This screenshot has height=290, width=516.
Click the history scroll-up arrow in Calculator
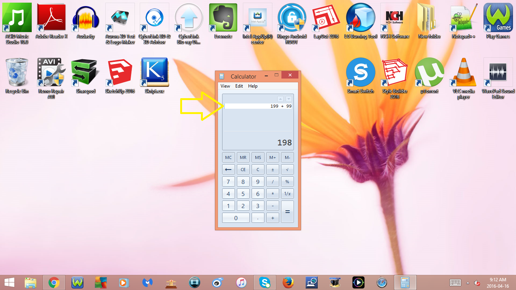(281, 99)
